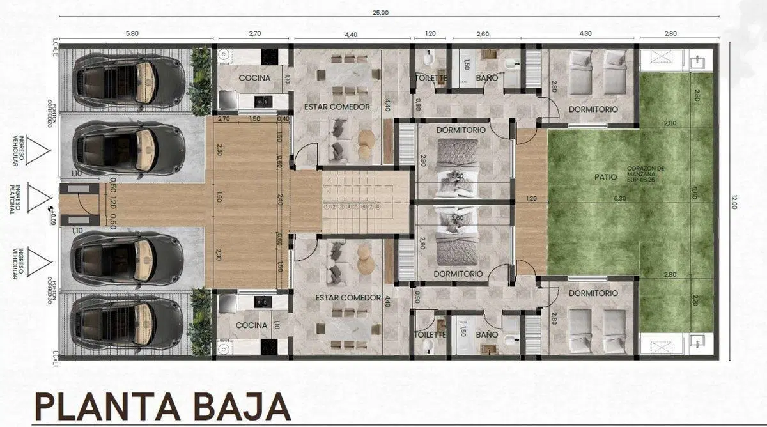Image resolution: width=767 pixels, height=427 pixels.
Task: Select the second car from the top
Action: click(x=130, y=148)
